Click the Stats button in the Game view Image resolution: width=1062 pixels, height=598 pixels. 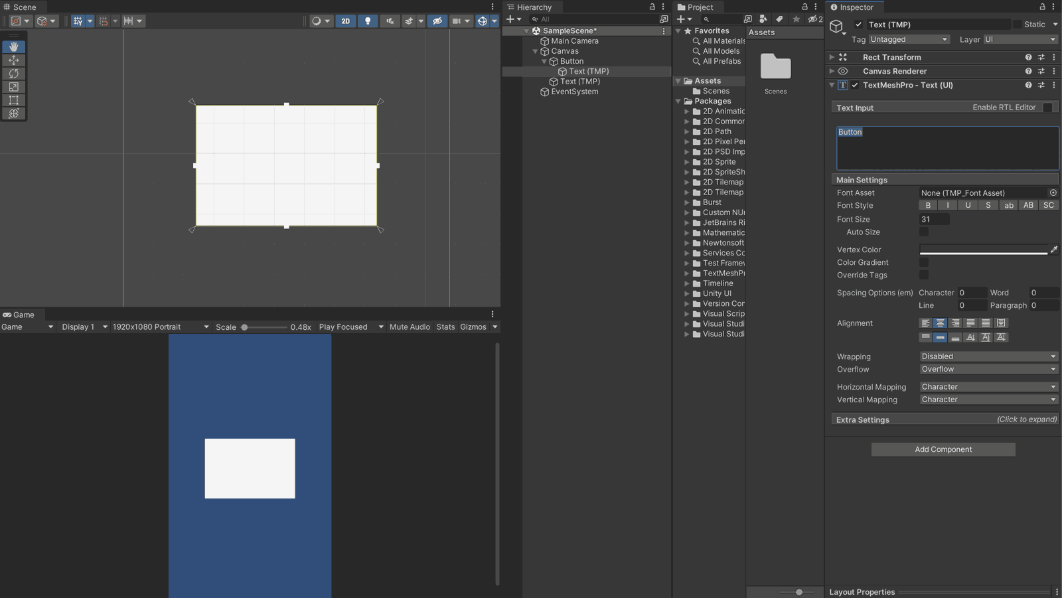[x=445, y=327]
